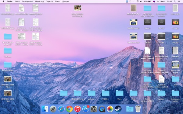Select the Фото вікова основна folder

(x=161, y=8)
